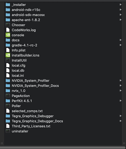Image resolution: width=126 pixels, height=149 pixels.
Task: Select the Tegra_Graphics_Debugger_Docs folder name
Action: [x=37, y=121]
